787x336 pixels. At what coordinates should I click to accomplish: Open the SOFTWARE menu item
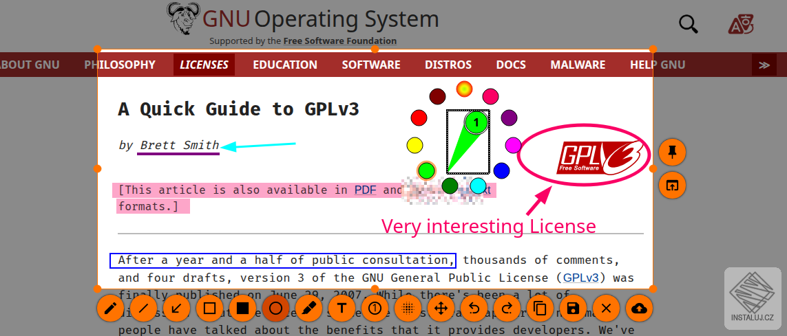point(371,65)
